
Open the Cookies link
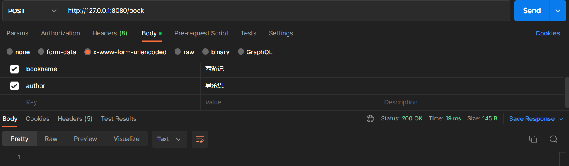(x=548, y=33)
